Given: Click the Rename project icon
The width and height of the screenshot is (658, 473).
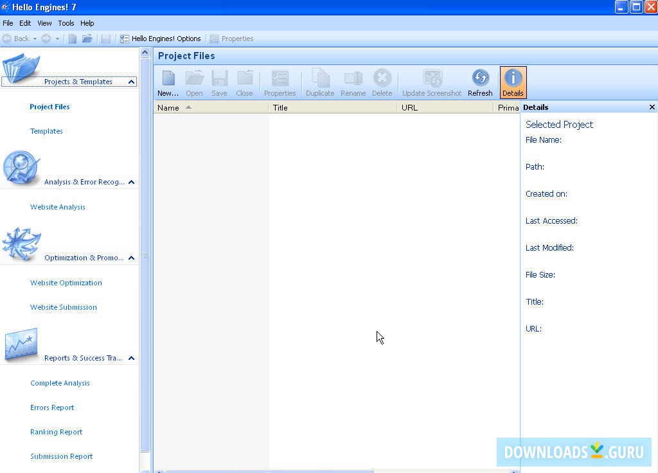Looking at the screenshot, I should [353, 83].
